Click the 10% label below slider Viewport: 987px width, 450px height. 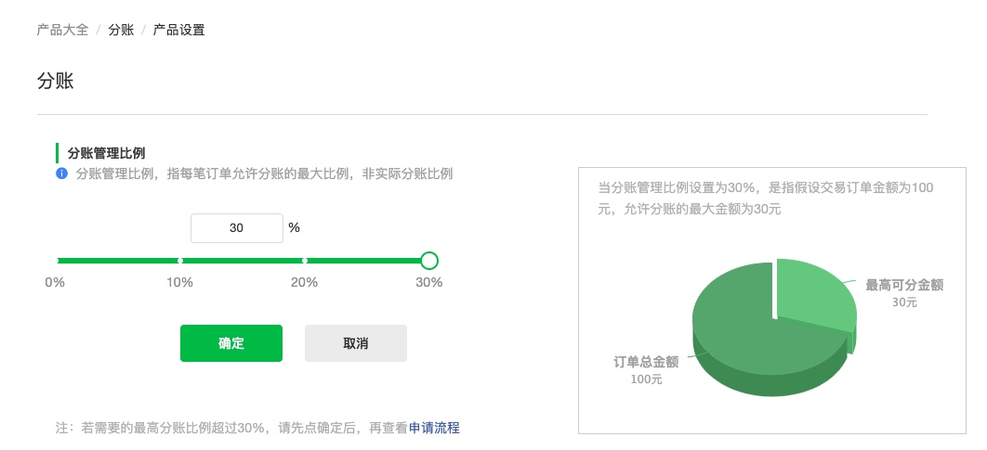click(180, 283)
